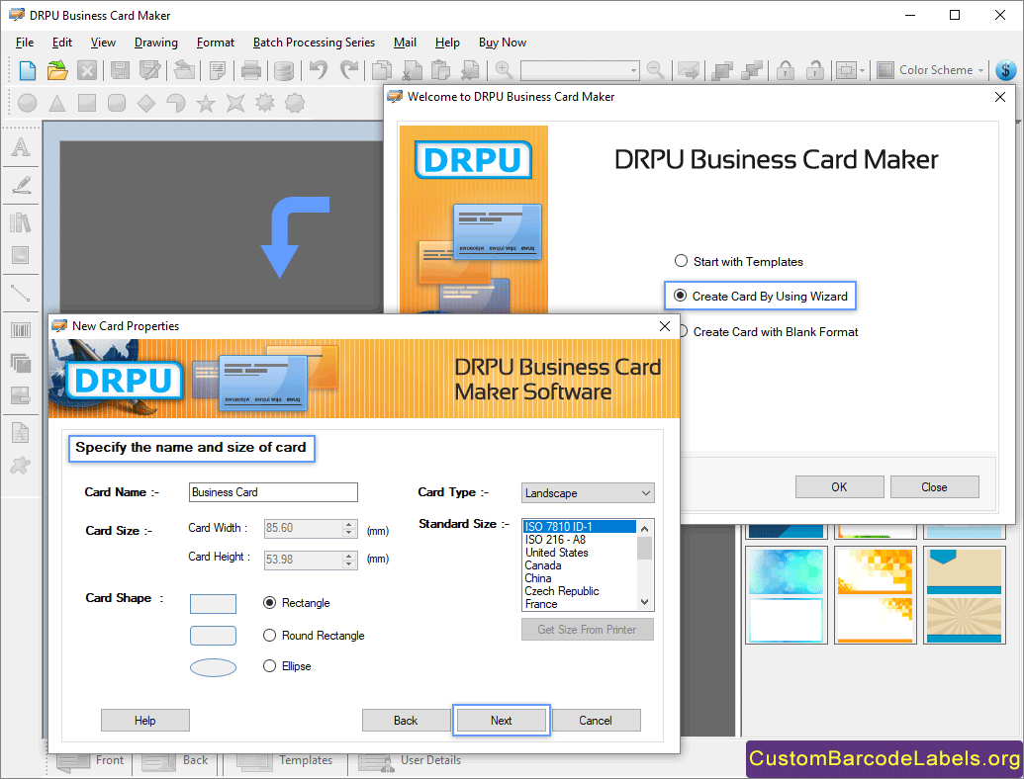Choose Start with Templates option
This screenshot has height=779, width=1024.
681,261
